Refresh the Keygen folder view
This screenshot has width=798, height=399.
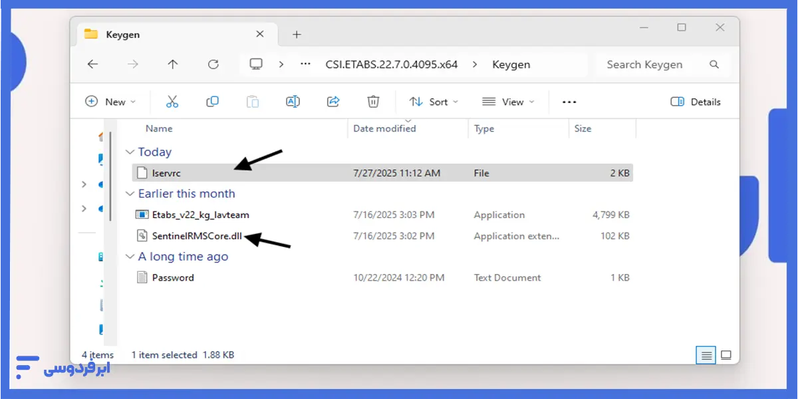[213, 65]
